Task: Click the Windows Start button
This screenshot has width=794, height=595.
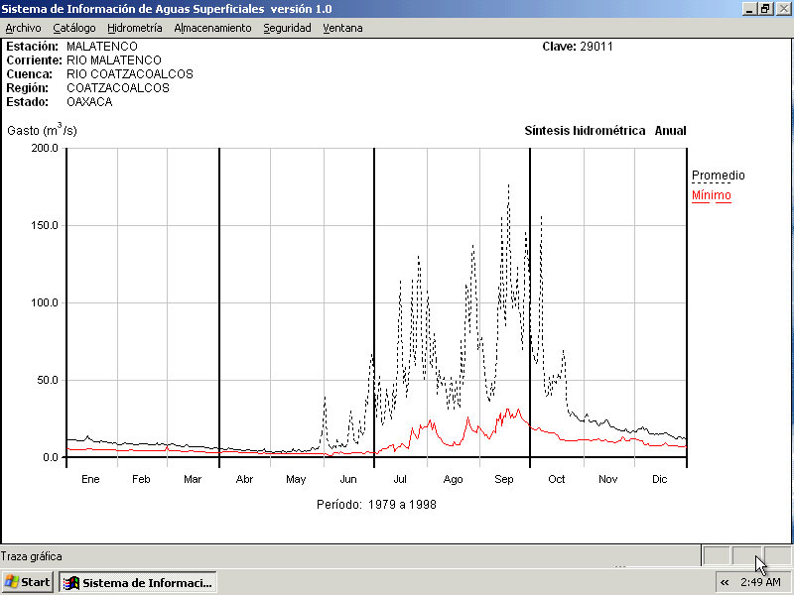Action: pyautogui.click(x=28, y=582)
